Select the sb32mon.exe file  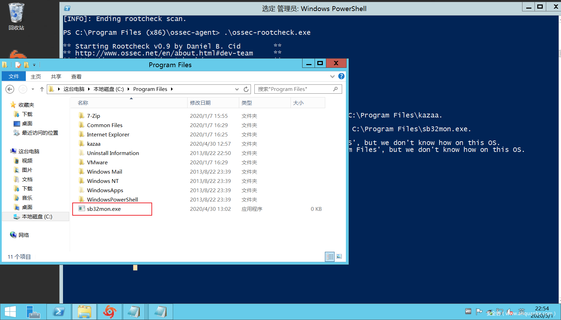[104, 209]
